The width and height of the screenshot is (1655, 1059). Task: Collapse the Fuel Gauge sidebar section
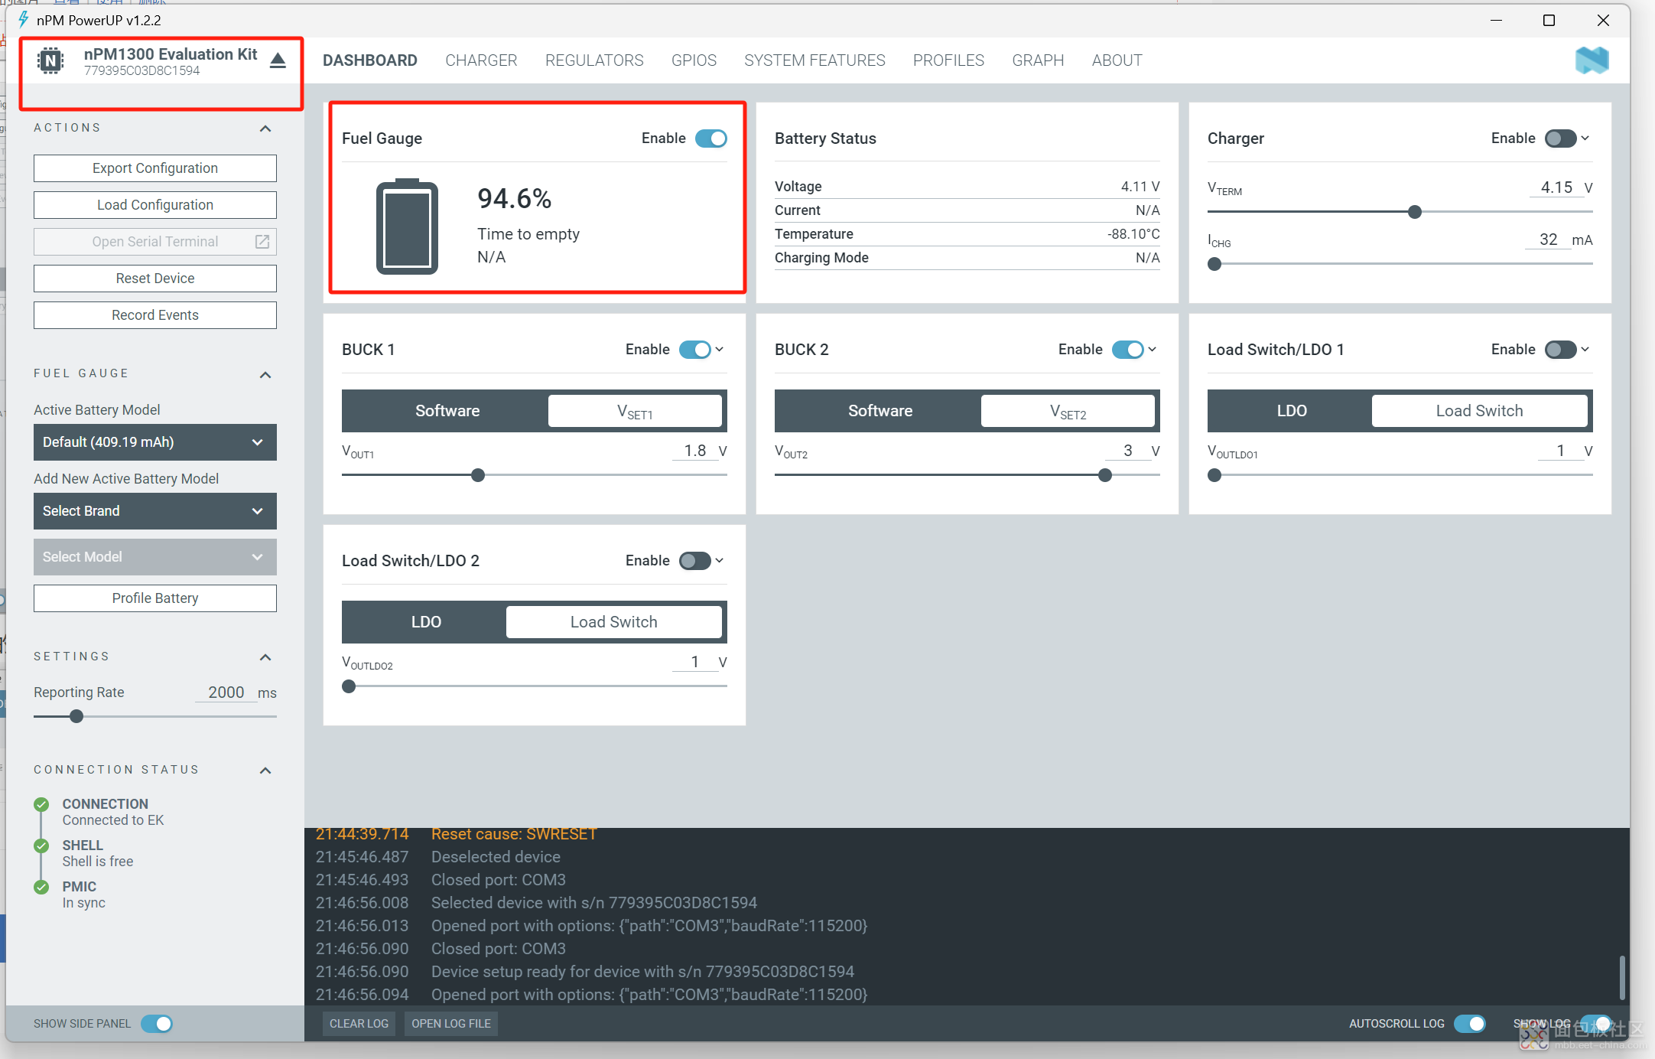click(x=265, y=375)
